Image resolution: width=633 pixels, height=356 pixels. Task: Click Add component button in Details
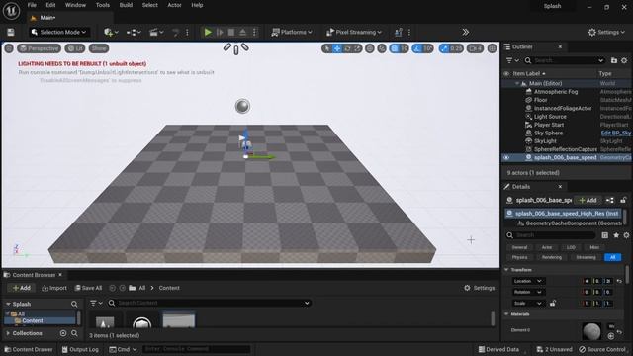tap(588, 200)
